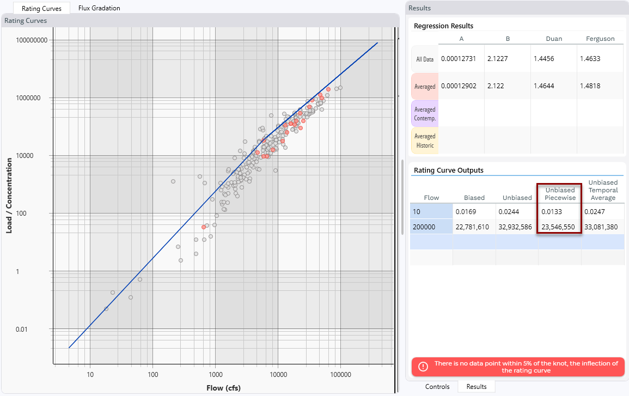
Task: Click the Results tab at bottom
Action: [476, 386]
